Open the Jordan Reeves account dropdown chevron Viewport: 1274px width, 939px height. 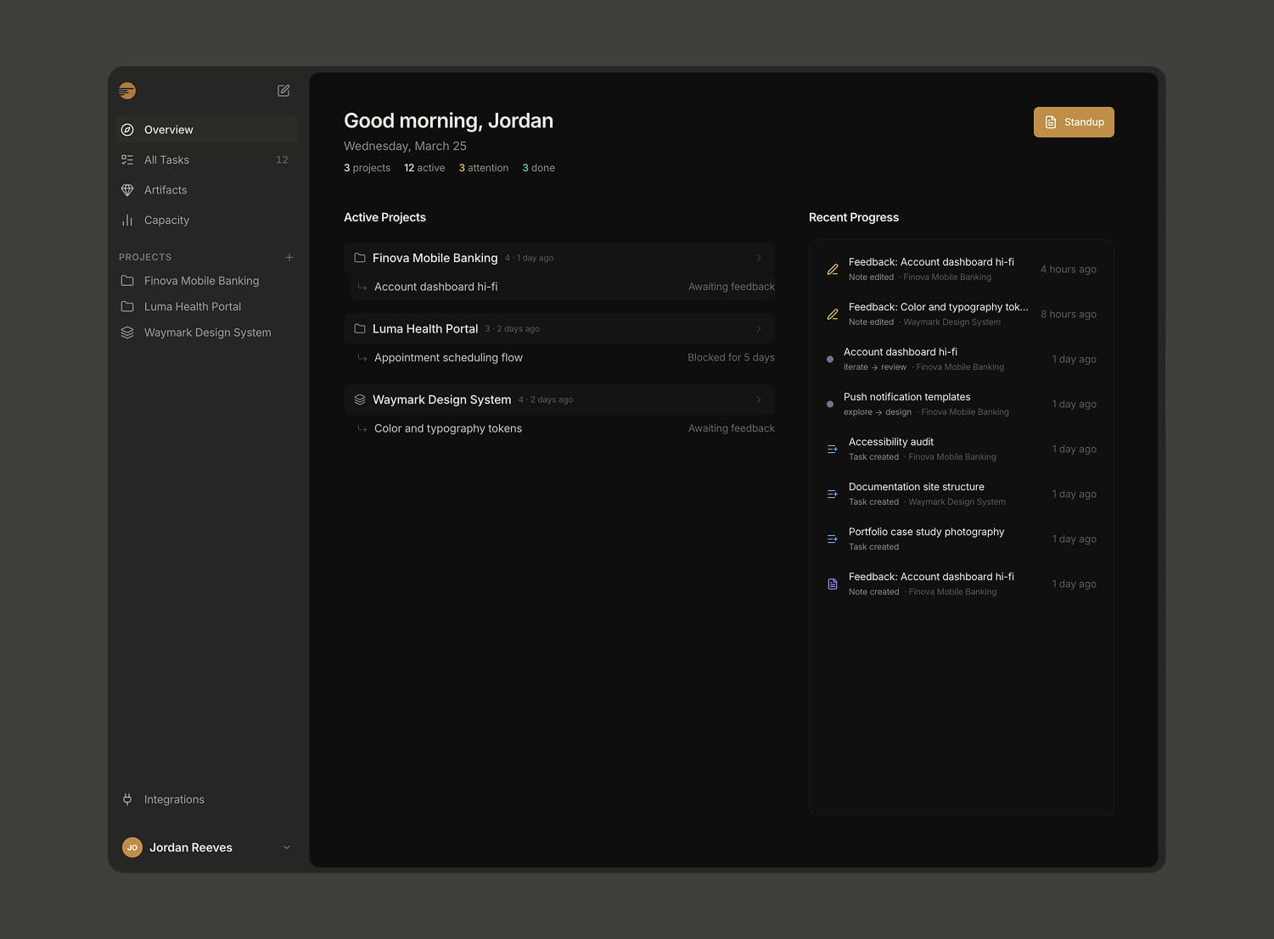pyautogui.click(x=287, y=847)
